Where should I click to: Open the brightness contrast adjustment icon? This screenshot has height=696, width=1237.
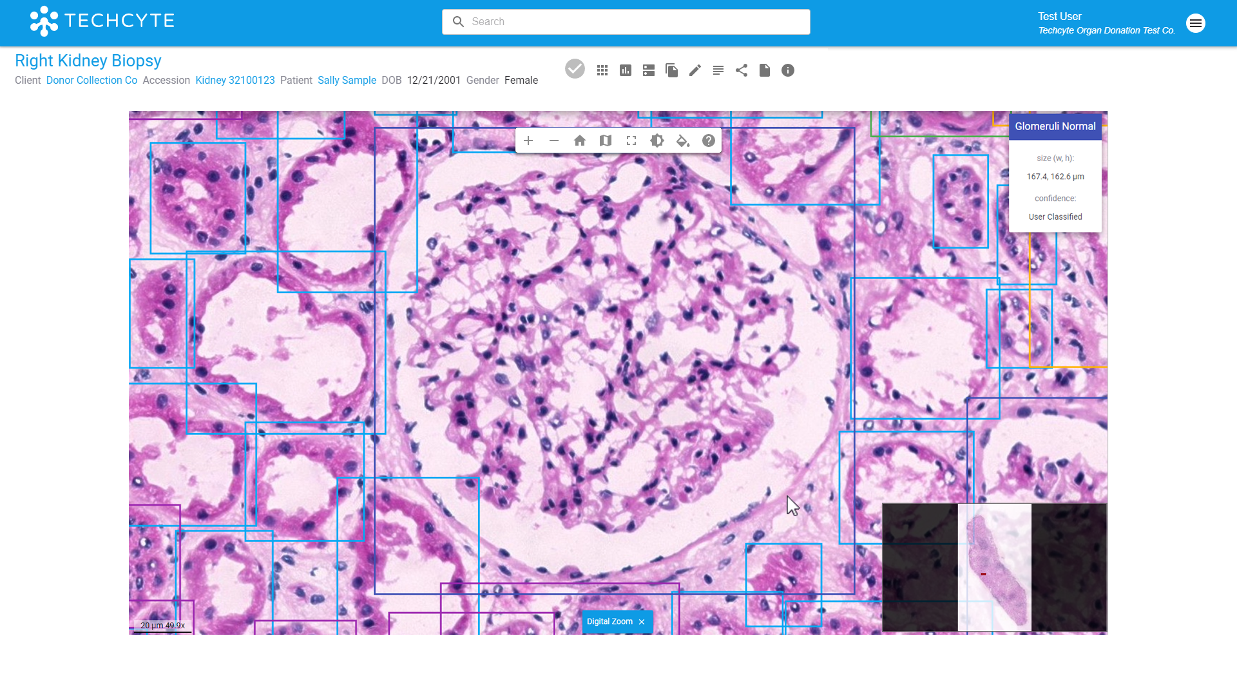coord(657,140)
